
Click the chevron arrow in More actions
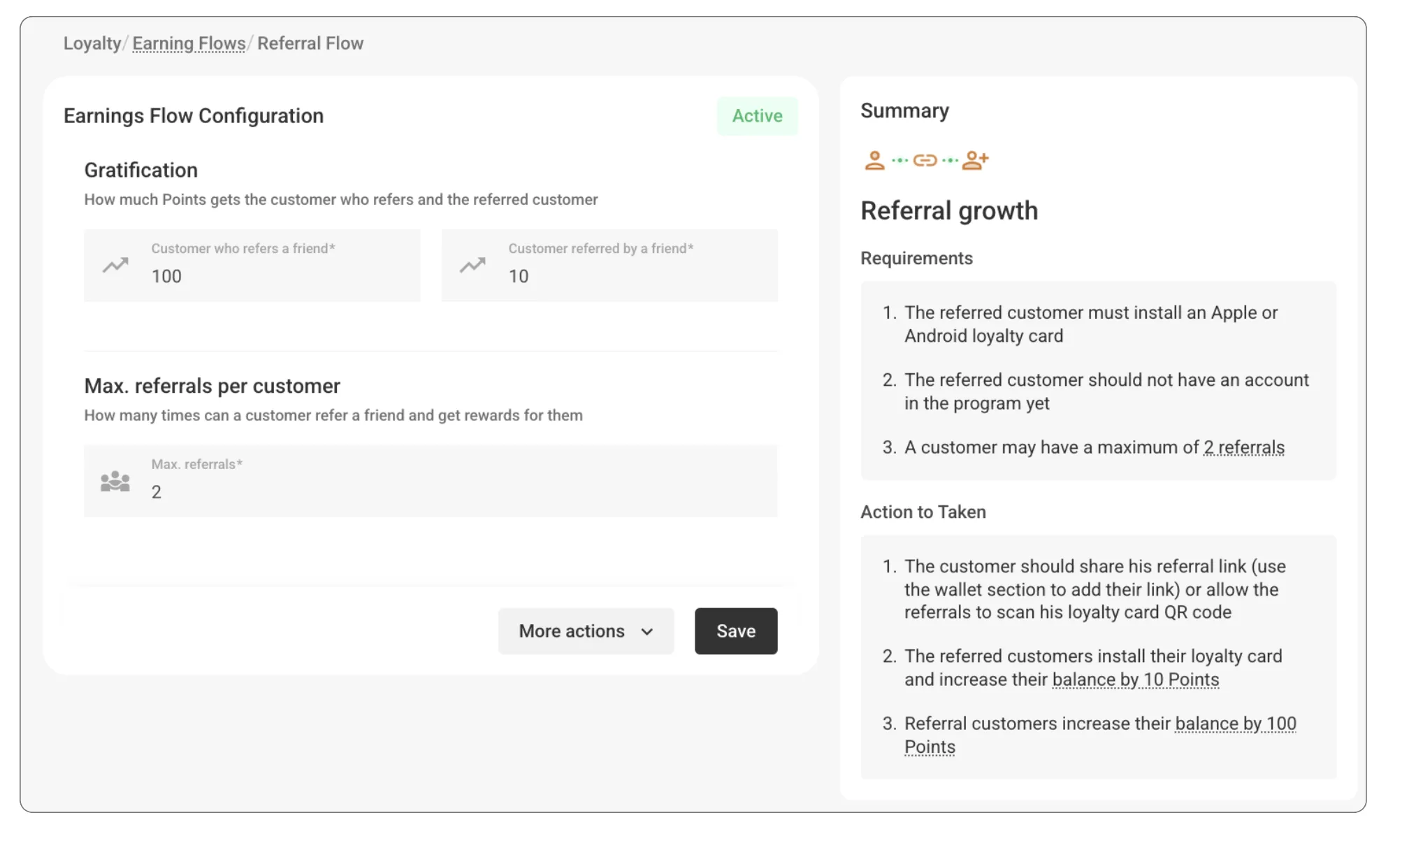[x=647, y=632]
